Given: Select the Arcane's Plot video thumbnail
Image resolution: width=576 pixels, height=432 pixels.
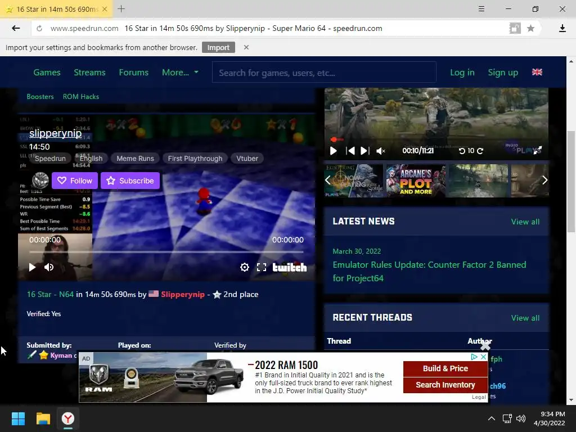Looking at the screenshot, I should pos(416,181).
